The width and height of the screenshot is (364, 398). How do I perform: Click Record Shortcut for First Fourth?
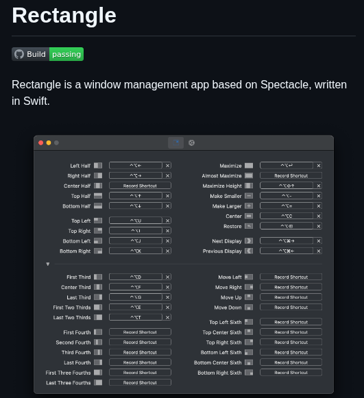coord(140,332)
